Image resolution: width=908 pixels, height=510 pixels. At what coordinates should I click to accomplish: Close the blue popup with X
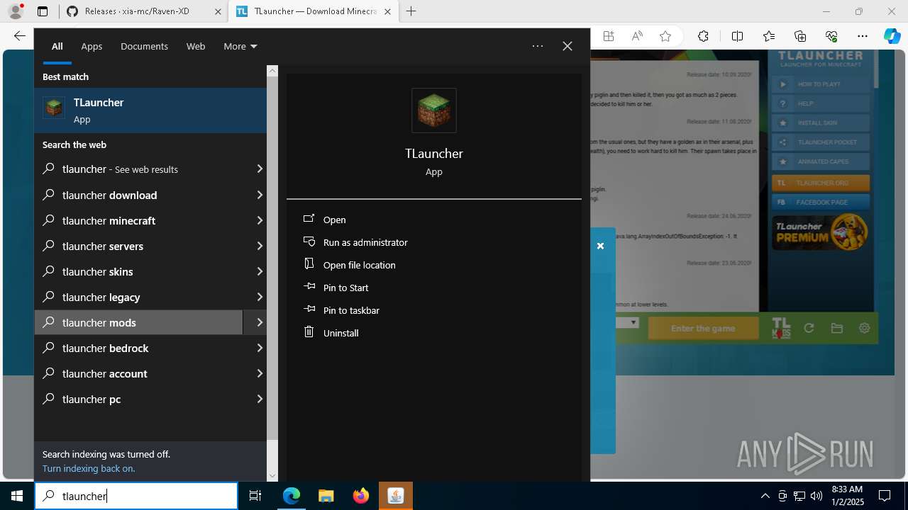(x=600, y=246)
